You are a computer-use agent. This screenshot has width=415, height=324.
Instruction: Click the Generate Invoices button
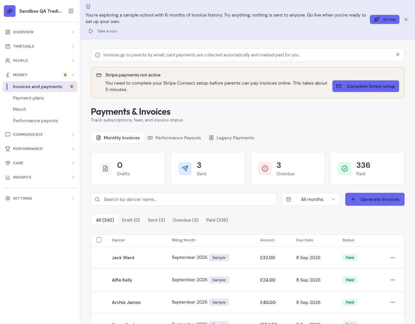375,199
